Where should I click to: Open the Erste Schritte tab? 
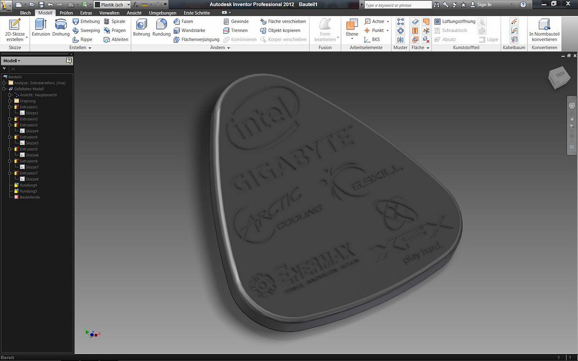tap(196, 13)
